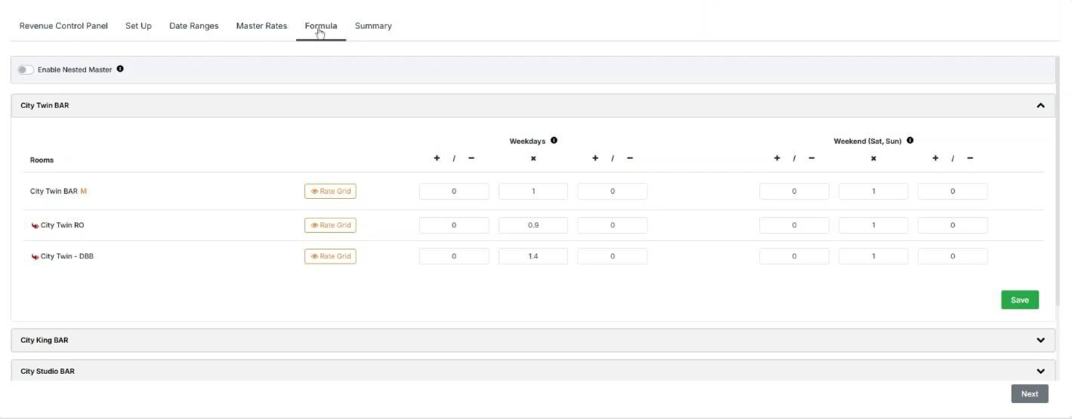1072x419 pixels.
Task: Switch to the Summary tab
Action: tap(373, 26)
